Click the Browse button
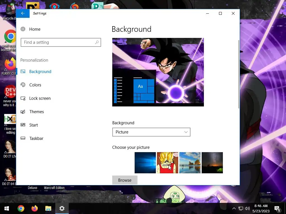The height and width of the screenshot is (214, 286). coord(125,180)
